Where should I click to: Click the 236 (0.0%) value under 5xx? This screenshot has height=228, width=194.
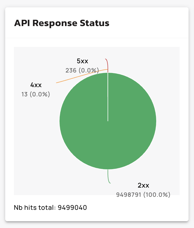coord(82,71)
